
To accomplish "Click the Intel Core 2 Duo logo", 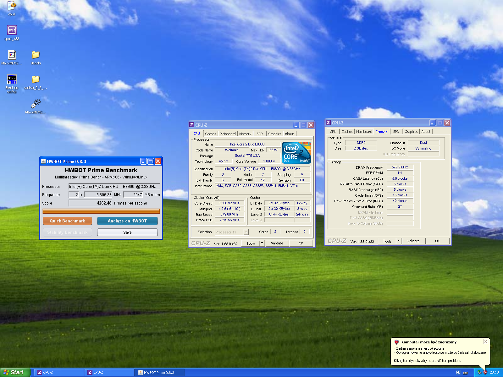I will click(x=297, y=152).
